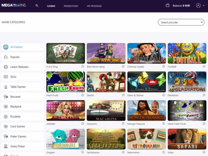Open the 4 of a King thumbnail
The height and width of the screenshot is (156, 208).
(66, 53)
